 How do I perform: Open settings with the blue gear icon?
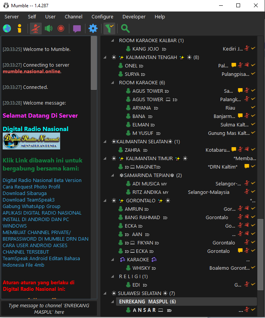coord(93,28)
